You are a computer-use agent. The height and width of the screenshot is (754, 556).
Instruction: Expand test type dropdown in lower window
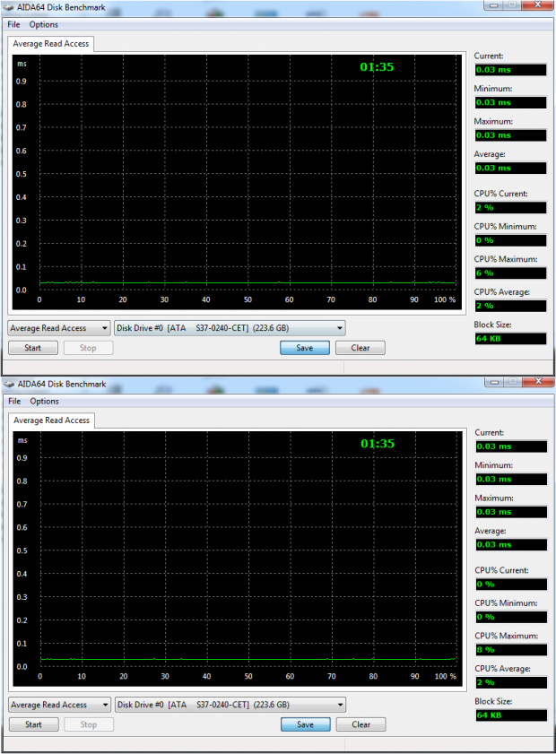tap(60, 705)
